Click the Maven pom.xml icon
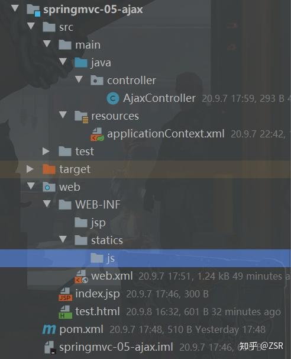291x359 pixels. [49, 329]
